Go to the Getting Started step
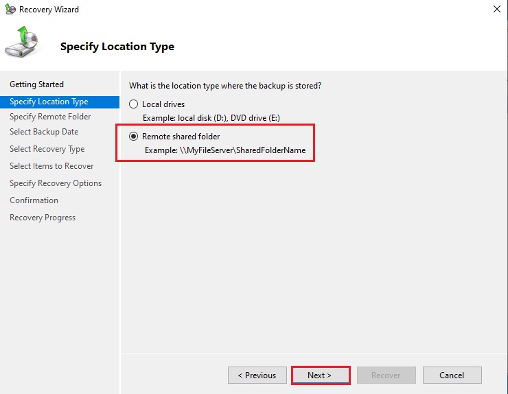The width and height of the screenshot is (508, 394). point(36,84)
